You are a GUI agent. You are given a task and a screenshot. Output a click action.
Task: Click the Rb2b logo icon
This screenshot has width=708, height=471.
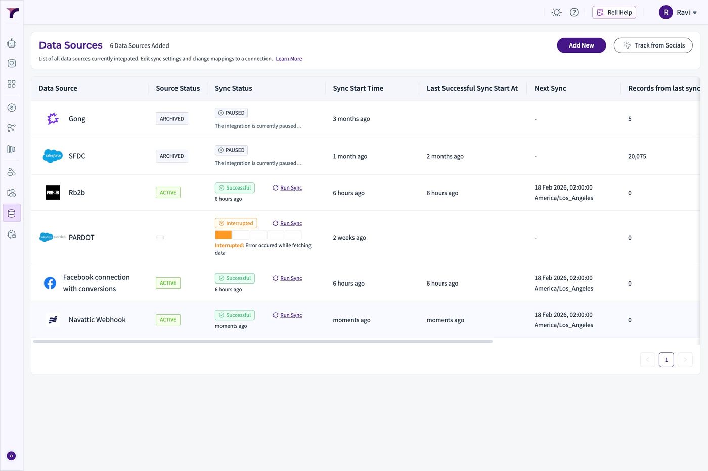(x=53, y=193)
